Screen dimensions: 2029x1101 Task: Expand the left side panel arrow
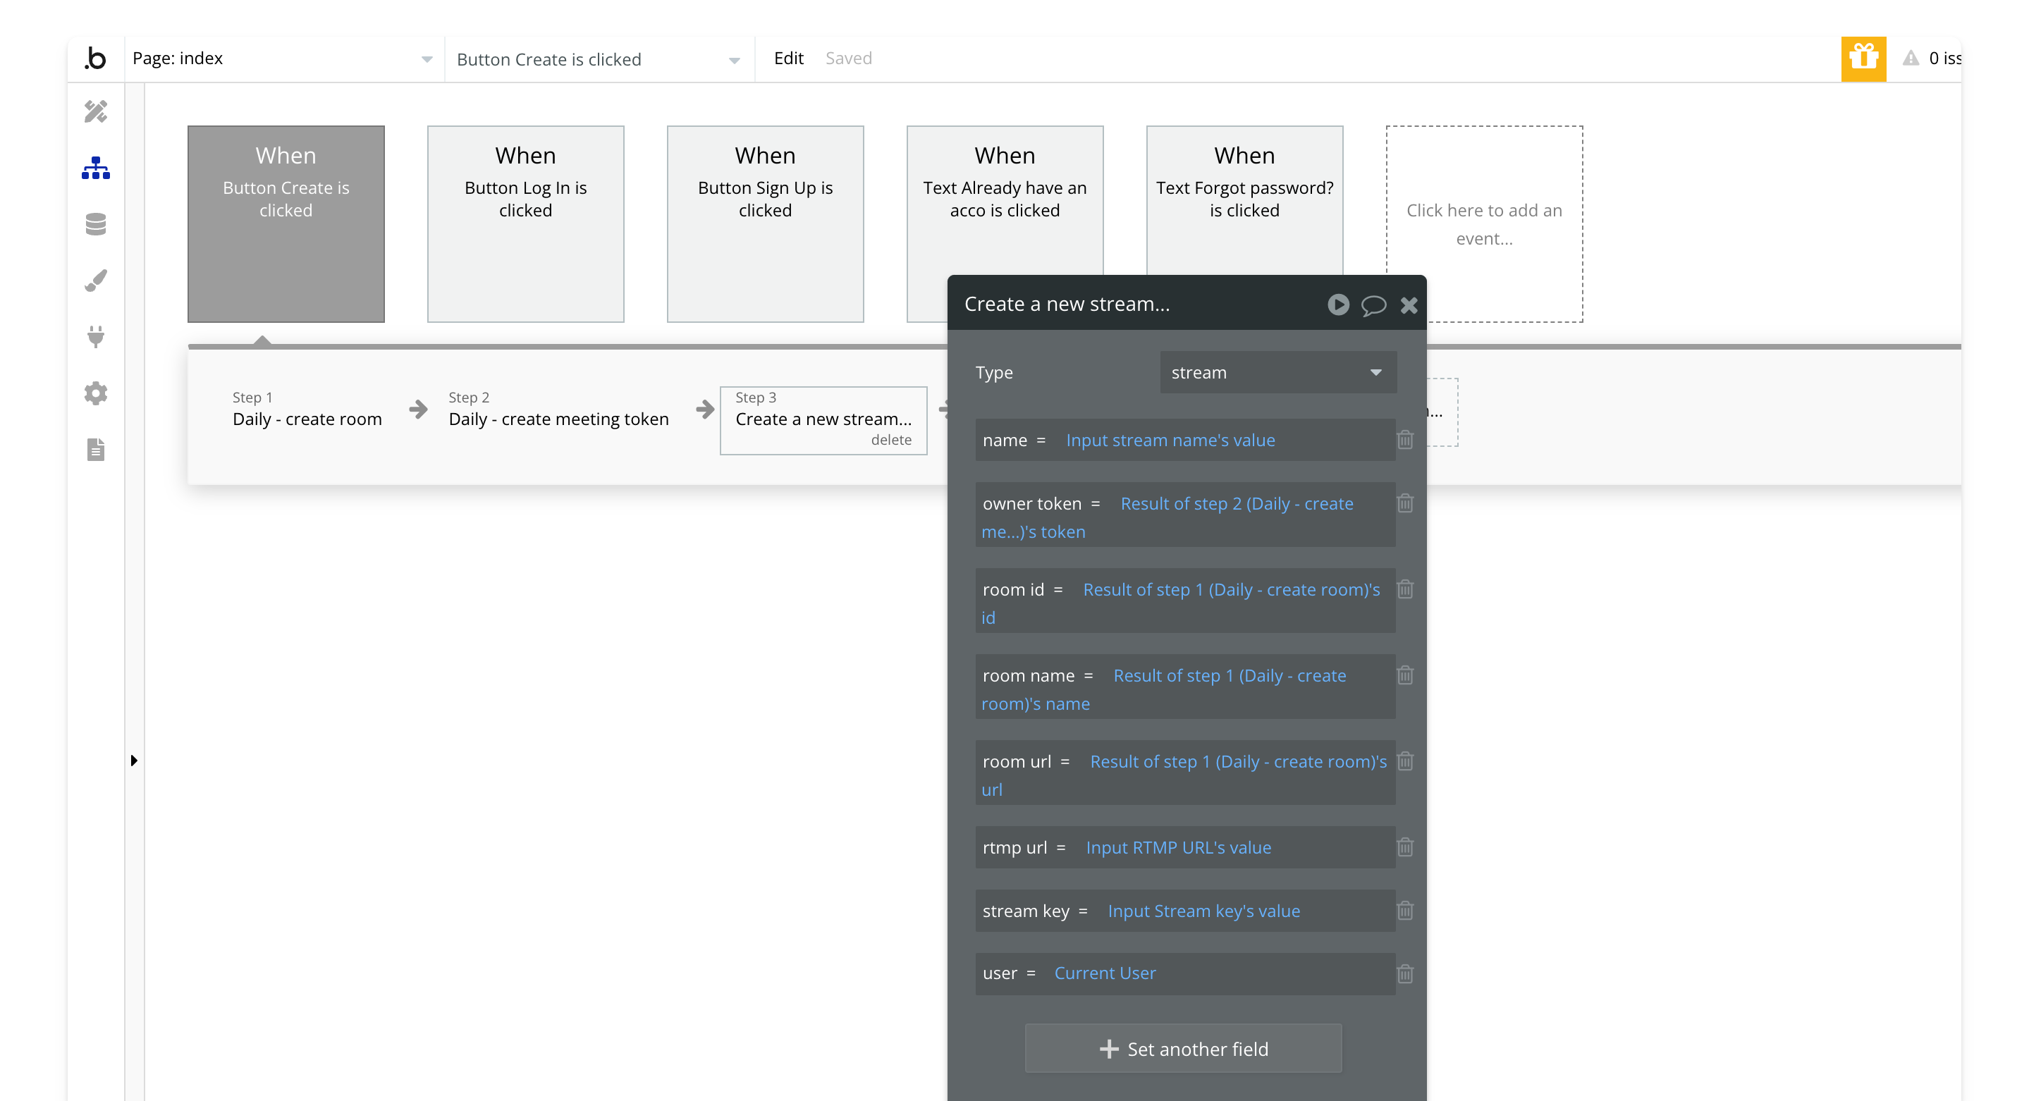click(134, 760)
